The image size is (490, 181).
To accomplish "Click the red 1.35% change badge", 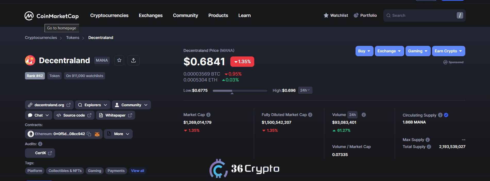I will [242, 62].
